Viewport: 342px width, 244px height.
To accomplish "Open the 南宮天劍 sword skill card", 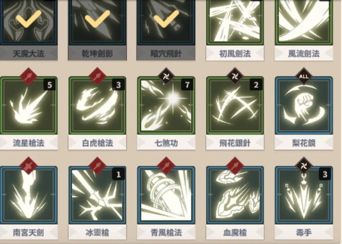I will click(29, 195).
